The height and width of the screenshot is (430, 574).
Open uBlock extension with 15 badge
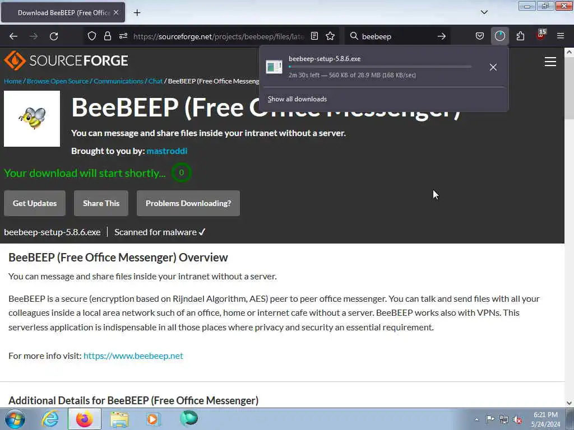541,35
